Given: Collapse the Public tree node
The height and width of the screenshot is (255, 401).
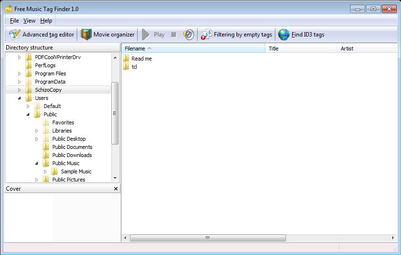Looking at the screenshot, I should (28, 114).
